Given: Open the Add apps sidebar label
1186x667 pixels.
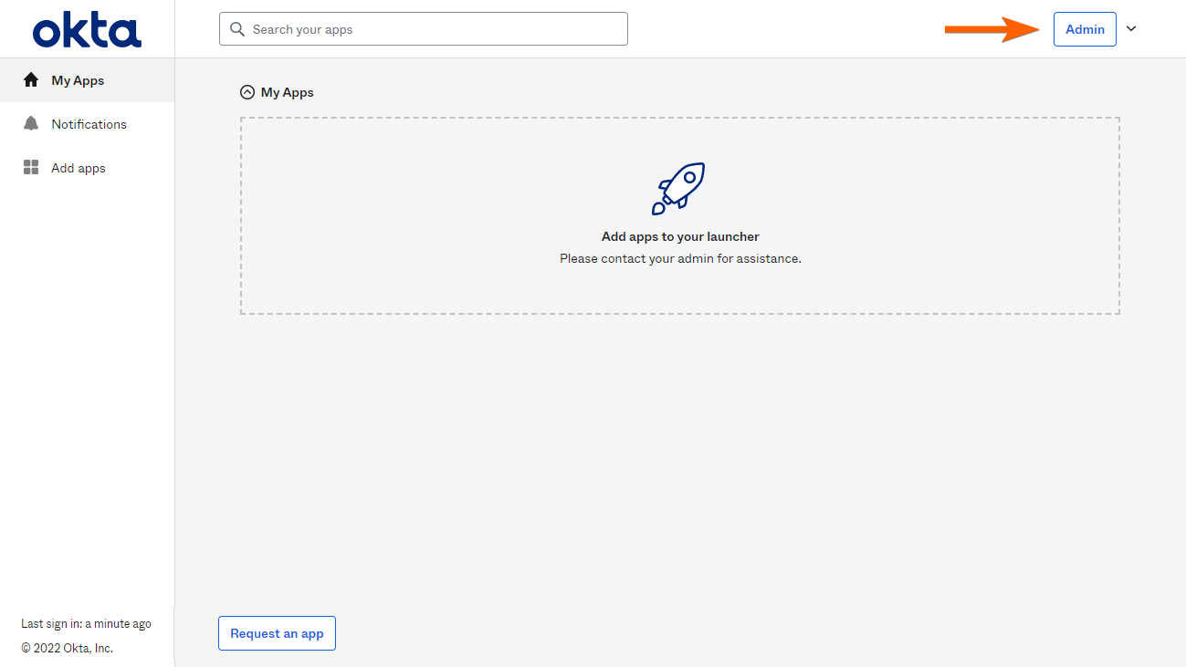Looking at the screenshot, I should tap(79, 168).
